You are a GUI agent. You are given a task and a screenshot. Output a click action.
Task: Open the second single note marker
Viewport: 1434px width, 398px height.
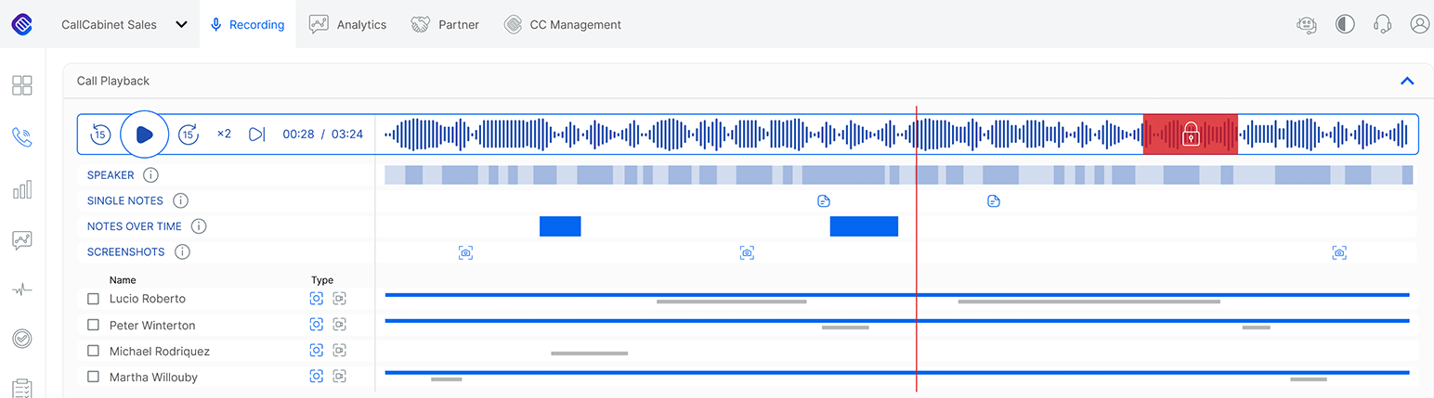tap(994, 201)
